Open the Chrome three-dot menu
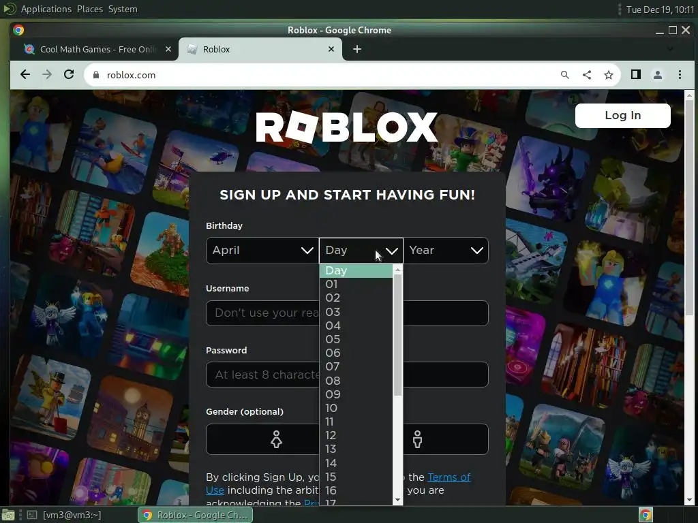Screen dimensions: 698x523 (x=680, y=75)
